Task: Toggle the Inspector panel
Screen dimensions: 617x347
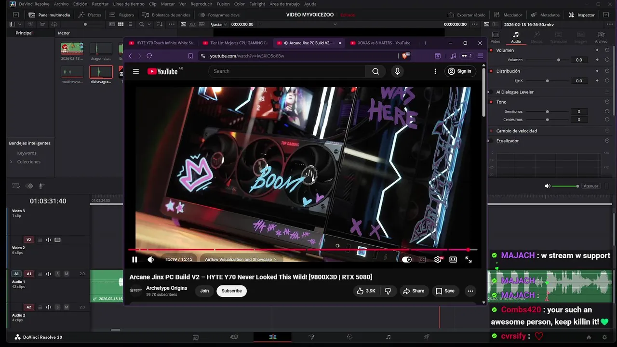Action: tap(582, 15)
